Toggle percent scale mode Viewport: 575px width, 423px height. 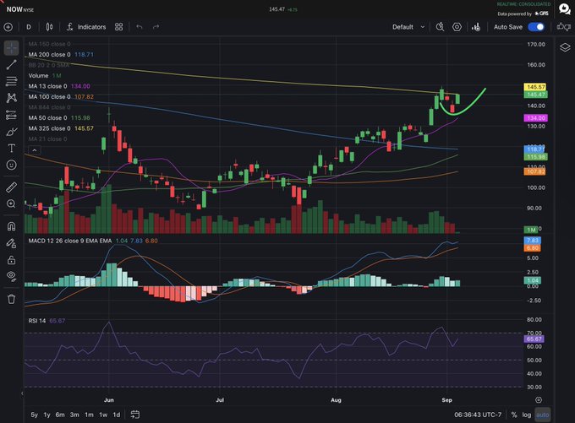514,415
